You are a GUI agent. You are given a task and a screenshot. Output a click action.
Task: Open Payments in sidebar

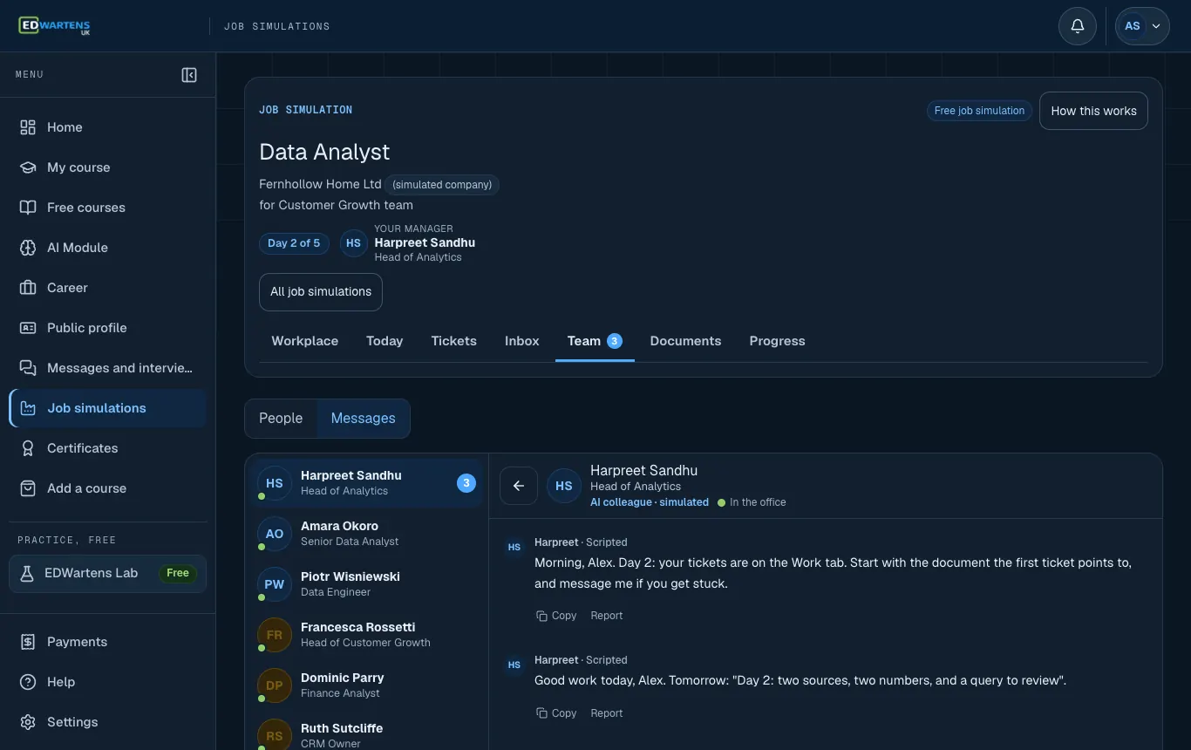(108, 642)
